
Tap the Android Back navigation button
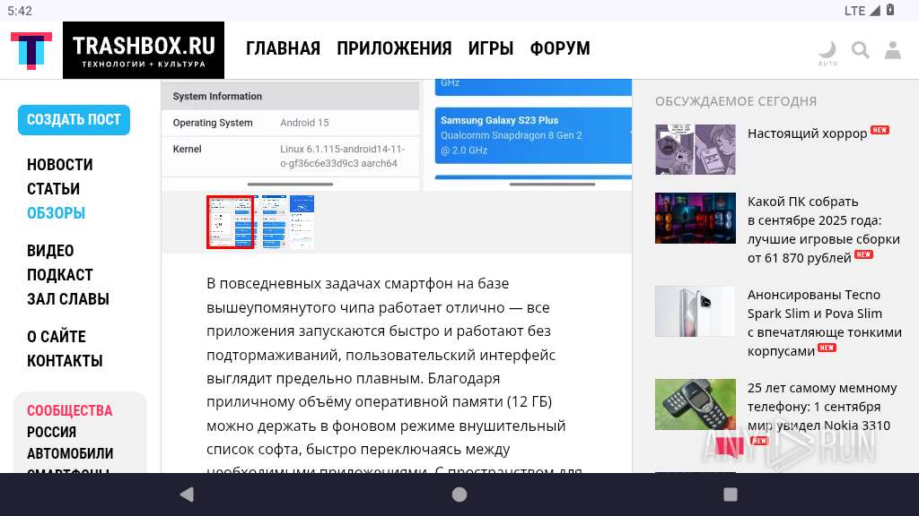(x=187, y=494)
